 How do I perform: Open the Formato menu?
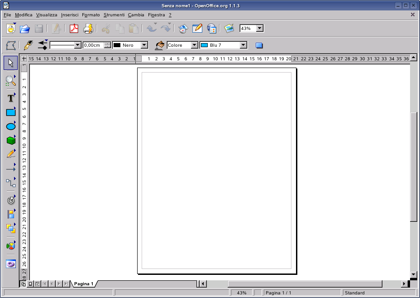click(x=91, y=15)
